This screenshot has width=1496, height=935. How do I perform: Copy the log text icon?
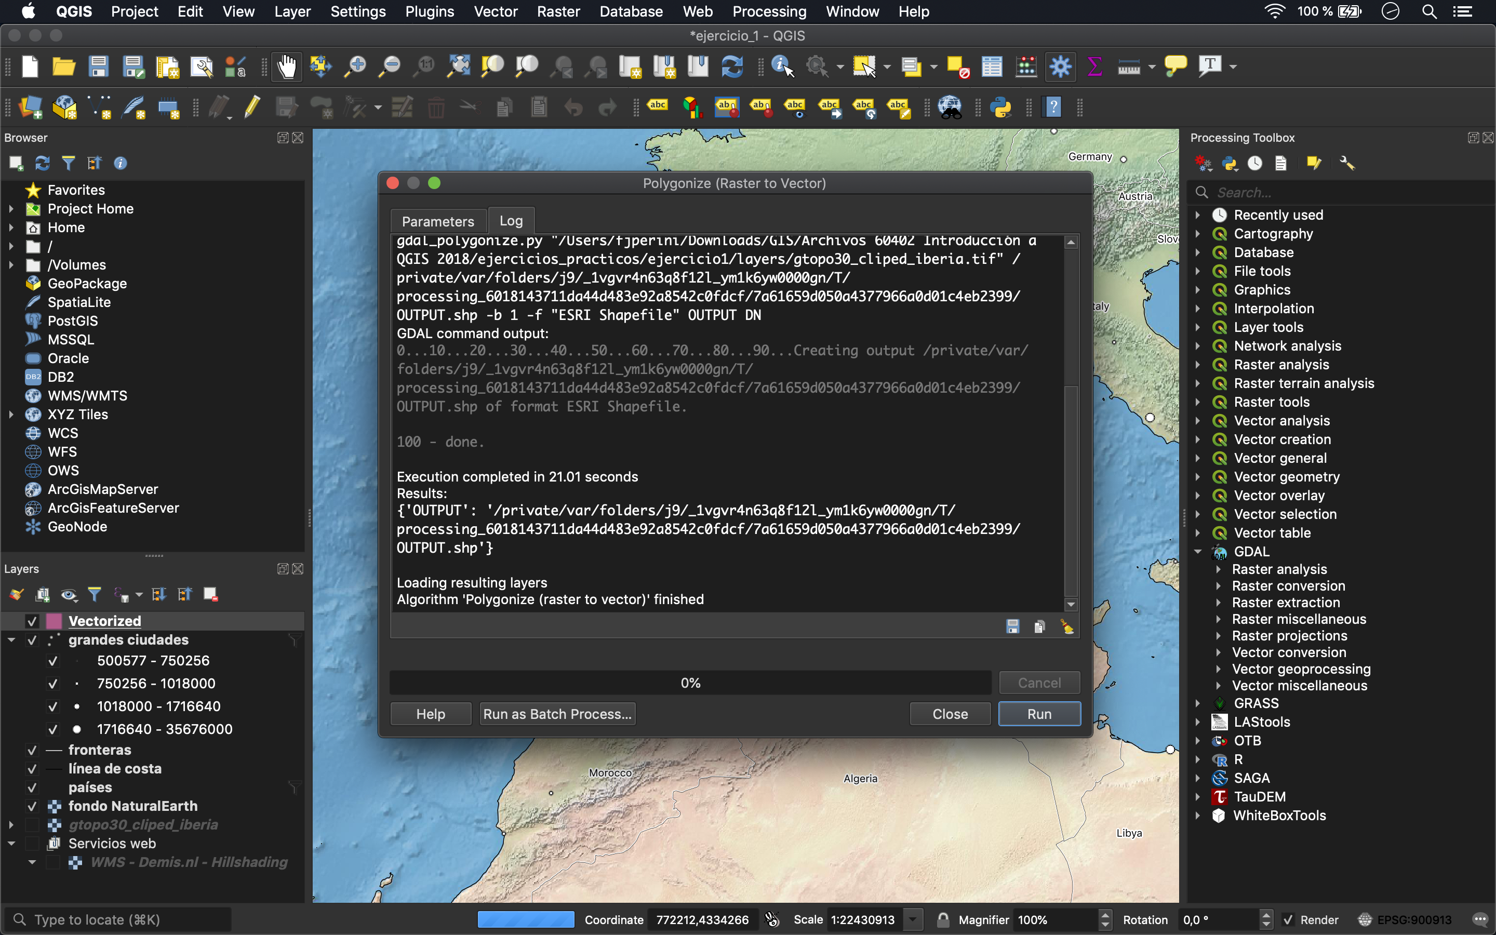click(x=1039, y=626)
